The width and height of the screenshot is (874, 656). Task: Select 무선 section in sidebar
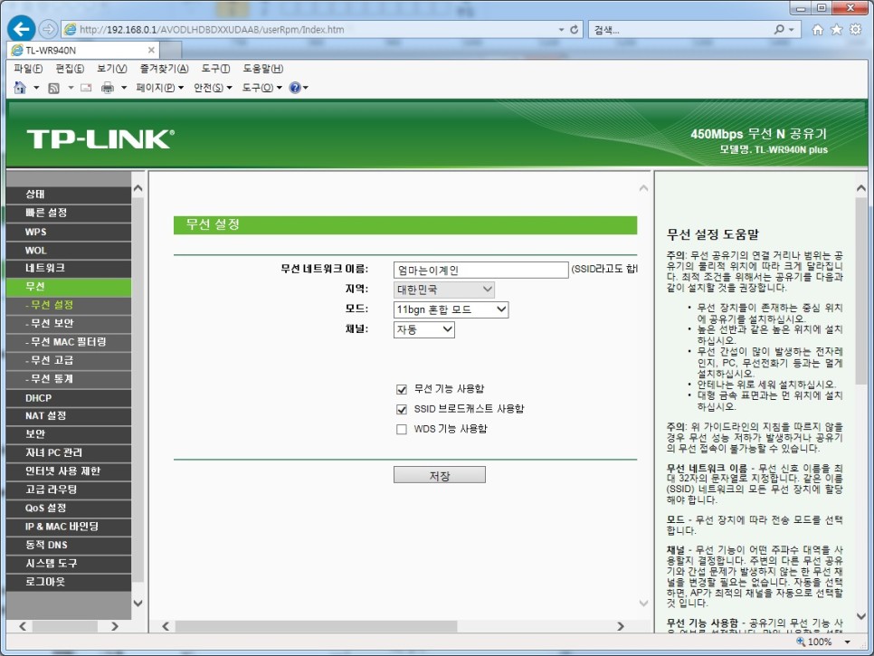click(x=69, y=287)
